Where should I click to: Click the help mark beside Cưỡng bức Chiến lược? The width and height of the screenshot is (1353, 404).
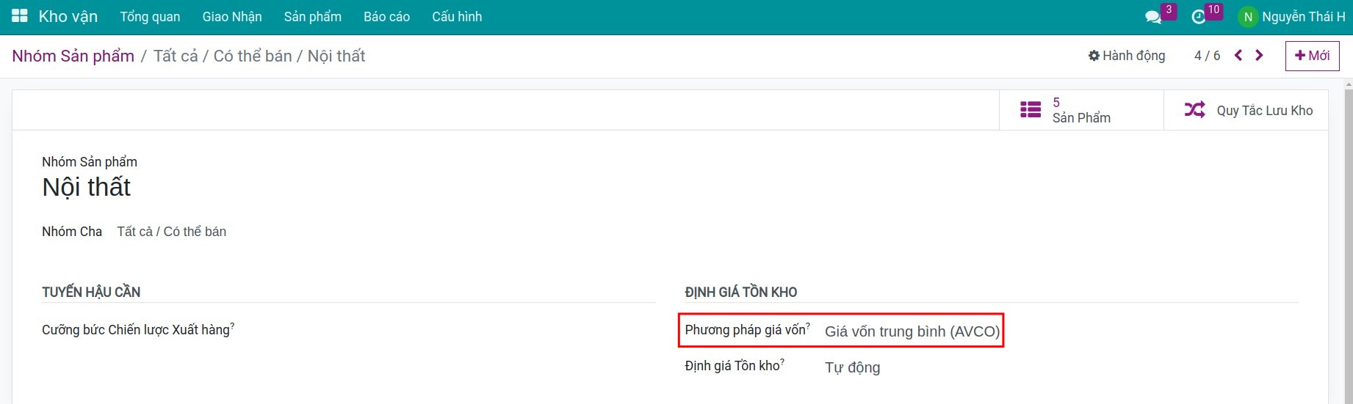pos(232,325)
